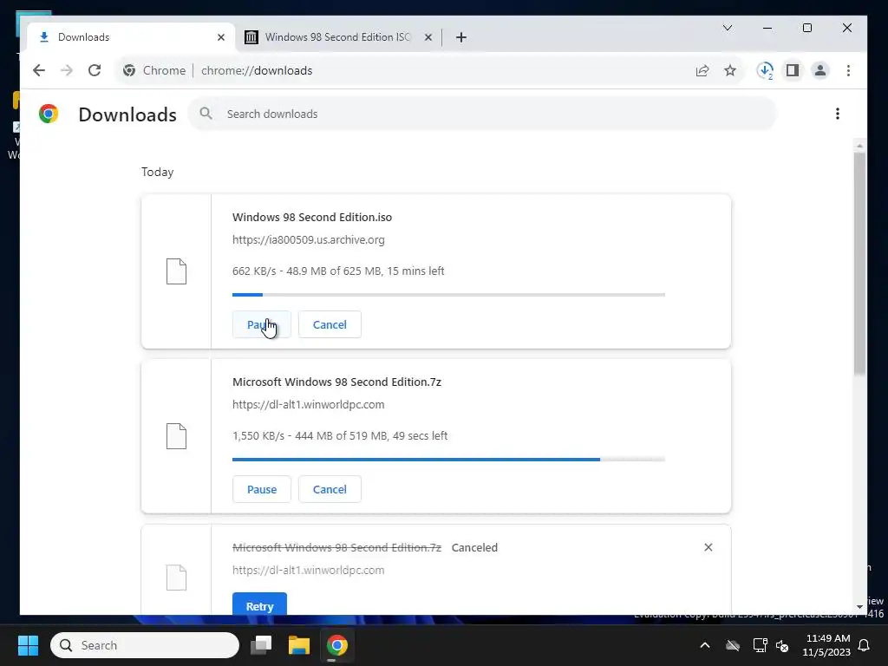Pause the Windows 98 Second Edition.iso download
The image size is (888, 666).
point(262,324)
